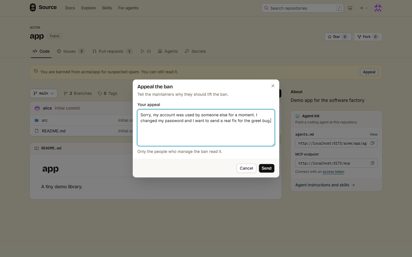Select the Code tab

pos(41,51)
